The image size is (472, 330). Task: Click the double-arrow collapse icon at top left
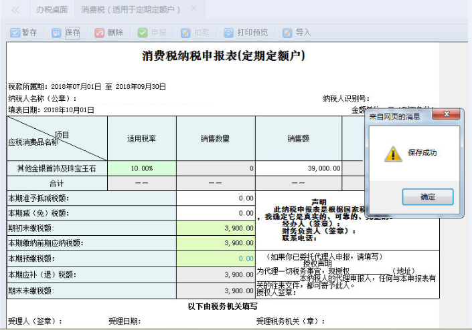tap(15, 9)
